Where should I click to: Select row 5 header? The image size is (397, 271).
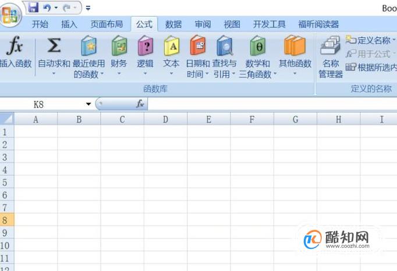pos(7,182)
